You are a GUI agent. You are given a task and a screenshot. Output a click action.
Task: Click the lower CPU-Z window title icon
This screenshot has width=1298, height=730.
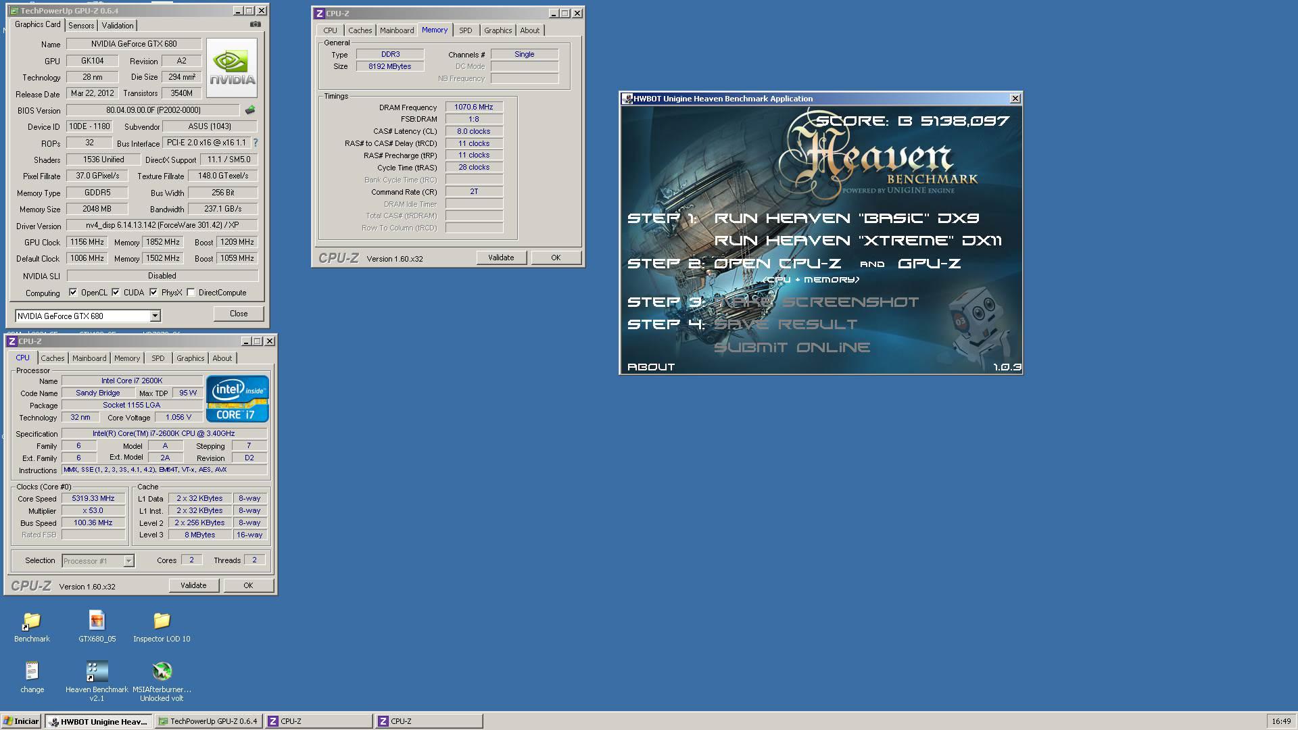coord(12,341)
